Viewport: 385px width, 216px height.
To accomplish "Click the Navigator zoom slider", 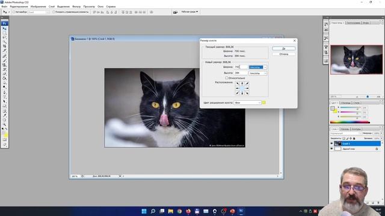I will [368, 97].
